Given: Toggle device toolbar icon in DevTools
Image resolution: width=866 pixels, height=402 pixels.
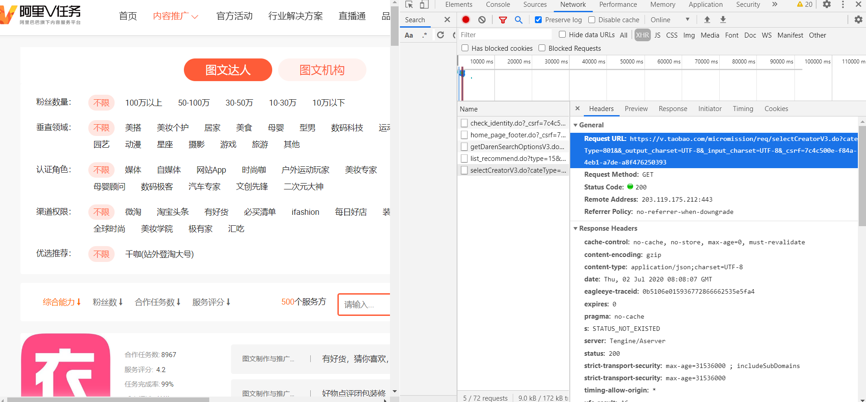Looking at the screenshot, I should point(424,5).
